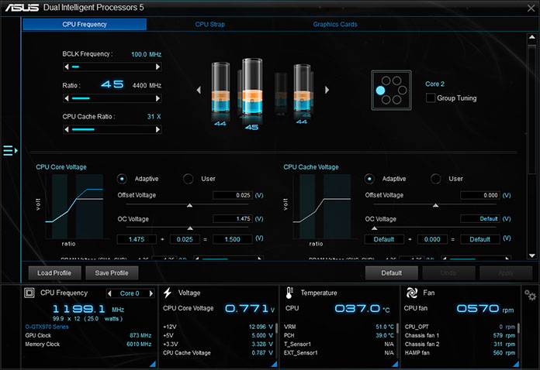Decrease CPU Cache Ratio with left arrow
The image size is (540, 370).
coord(67,129)
